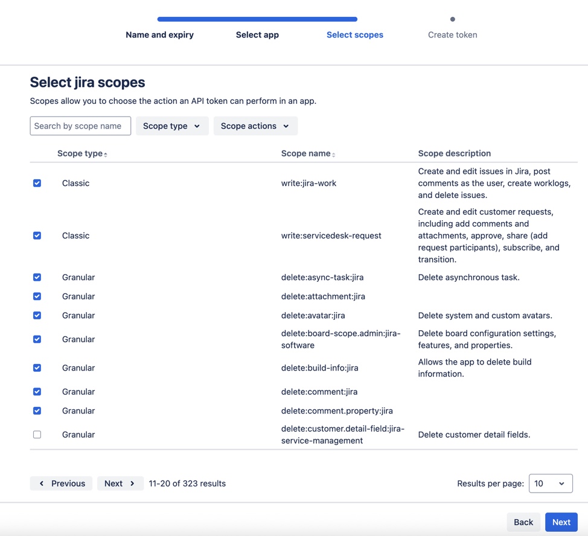Click the delete:comment.property:jira scope name

point(337,411)
